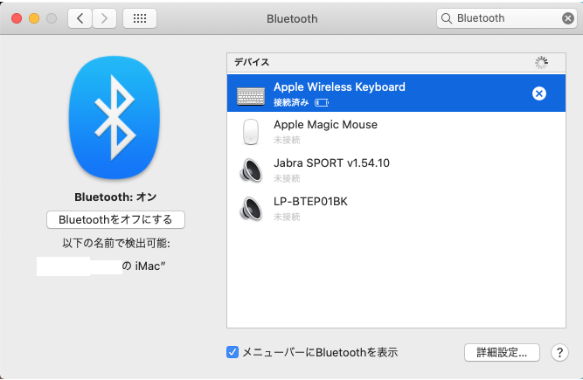Click the LP-BTEP01BK speaker icon
This screenshot has width=583, height=380.
[x=251, y=209]
